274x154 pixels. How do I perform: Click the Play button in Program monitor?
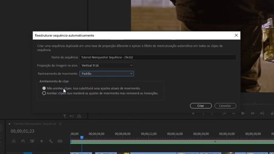pos(243,113)
